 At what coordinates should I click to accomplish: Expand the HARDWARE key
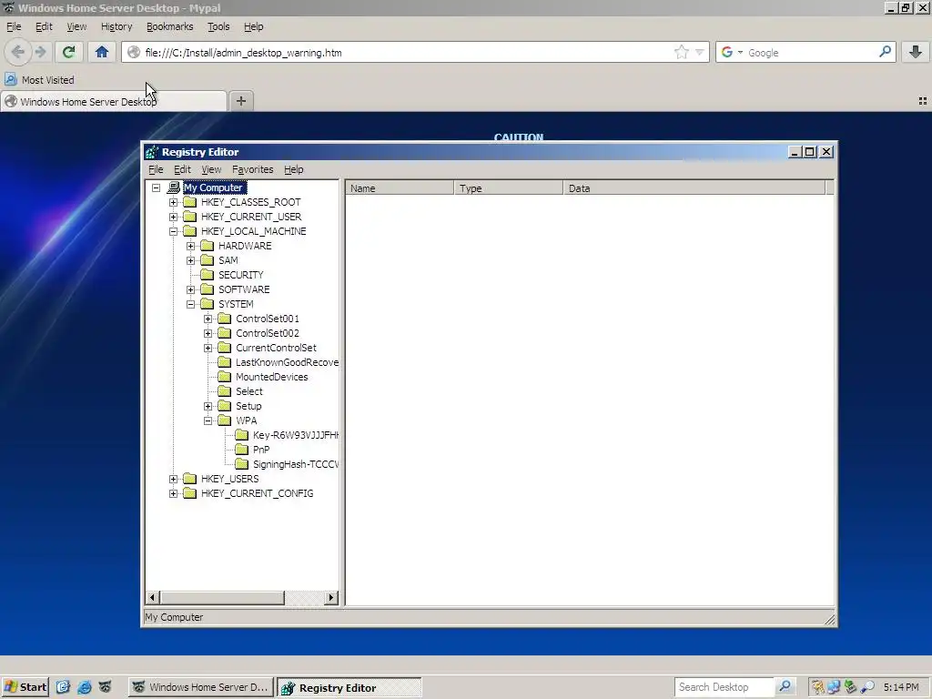point(190,246)
